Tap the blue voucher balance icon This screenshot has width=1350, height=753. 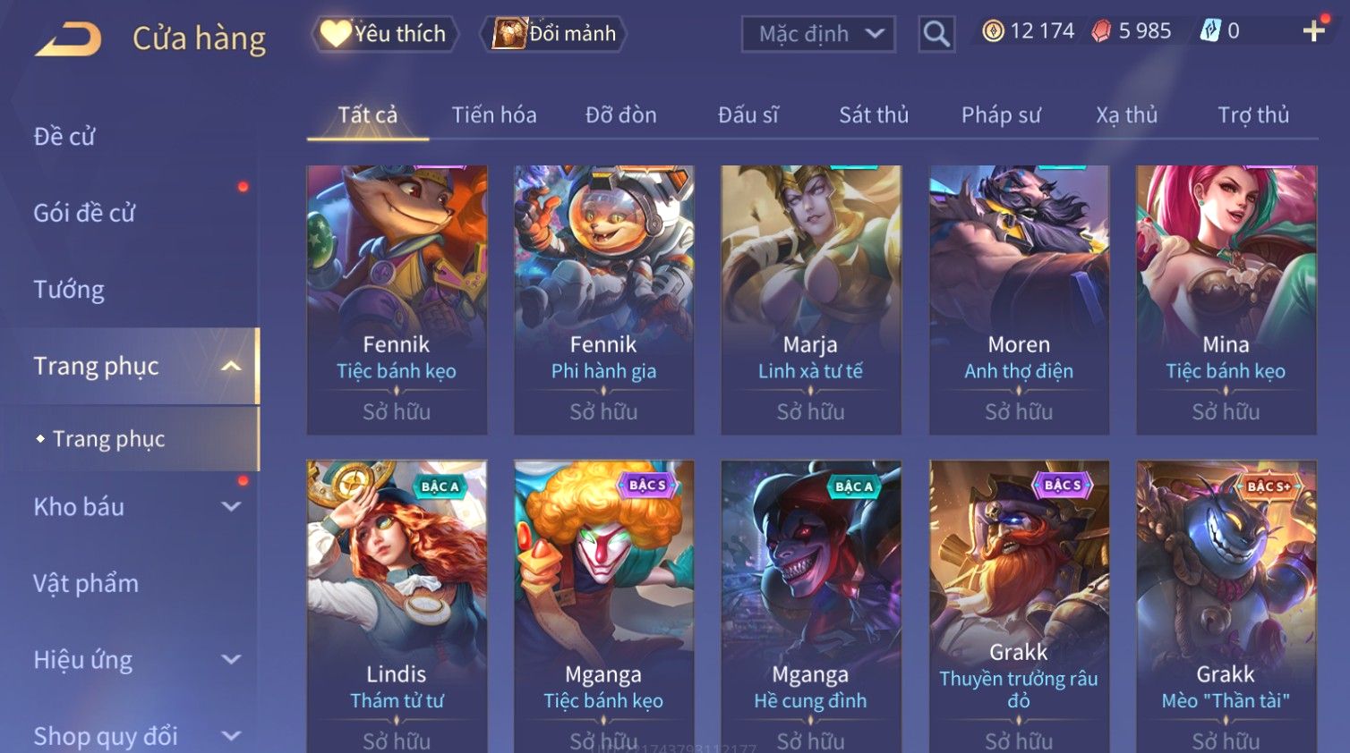click(x=1209, y=31)
